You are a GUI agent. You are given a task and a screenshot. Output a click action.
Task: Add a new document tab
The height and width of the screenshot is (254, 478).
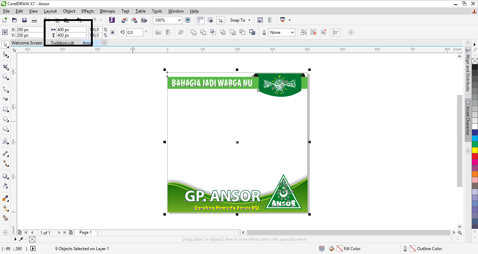point(104,43)
